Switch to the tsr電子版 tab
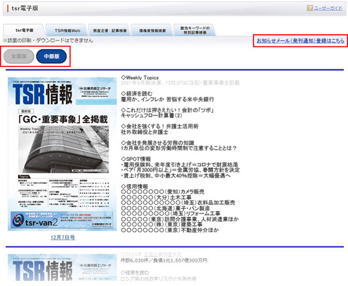The height and width of the screenshot is (286, 348). pos(25,30)
